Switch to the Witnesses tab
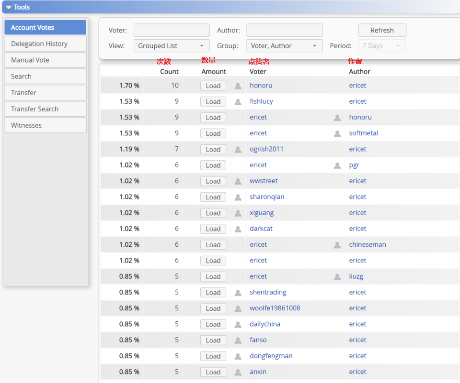 (45, 125)
